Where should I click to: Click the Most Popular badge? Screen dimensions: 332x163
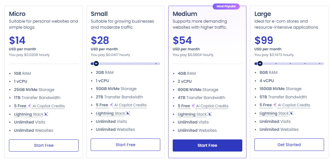click(x=226, y=6)
